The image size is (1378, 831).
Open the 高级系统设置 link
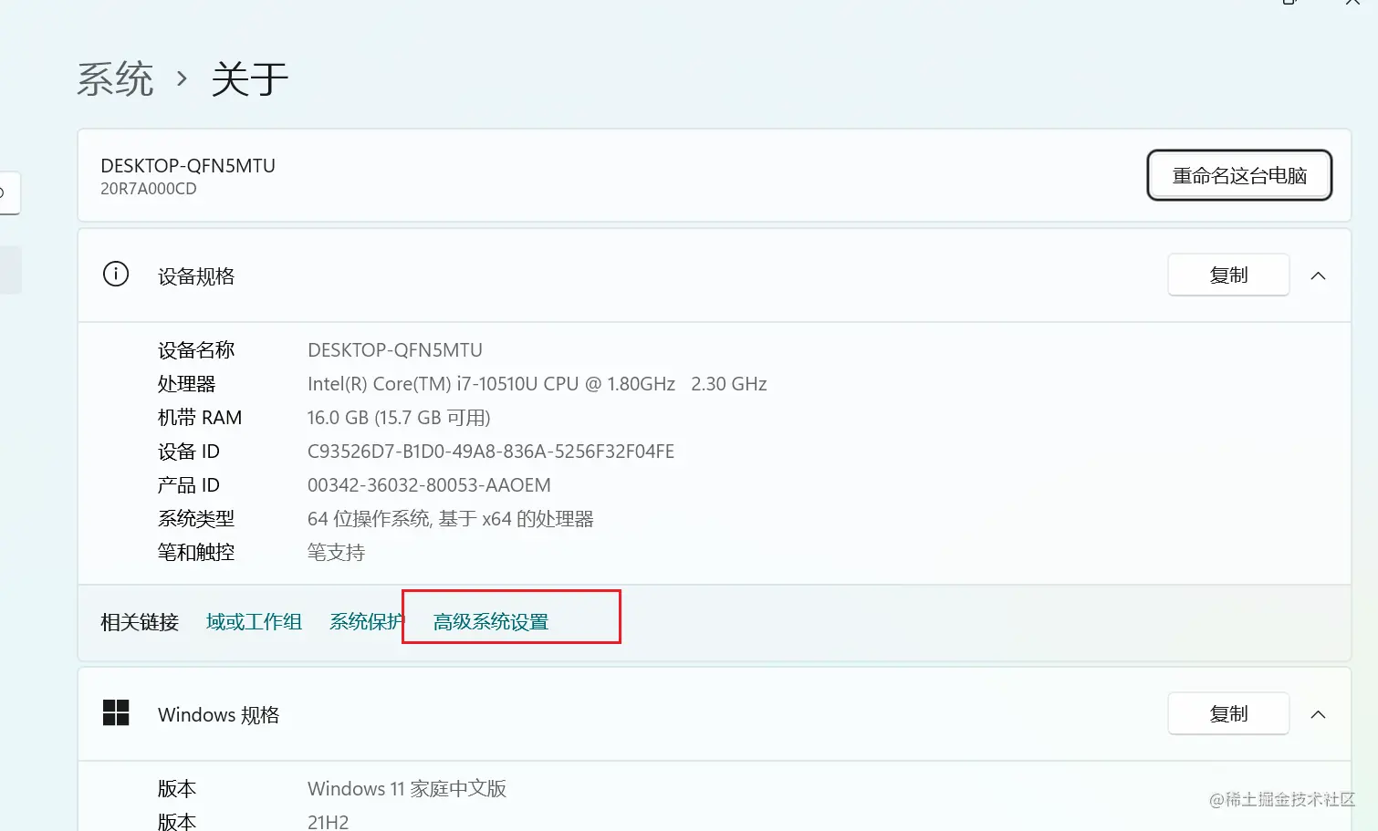coord(491,622)
